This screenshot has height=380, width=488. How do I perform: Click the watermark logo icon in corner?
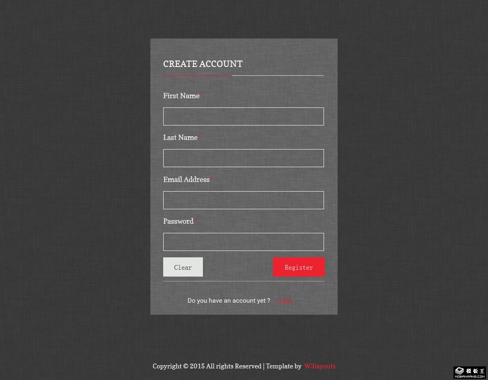tap(460, 371)
